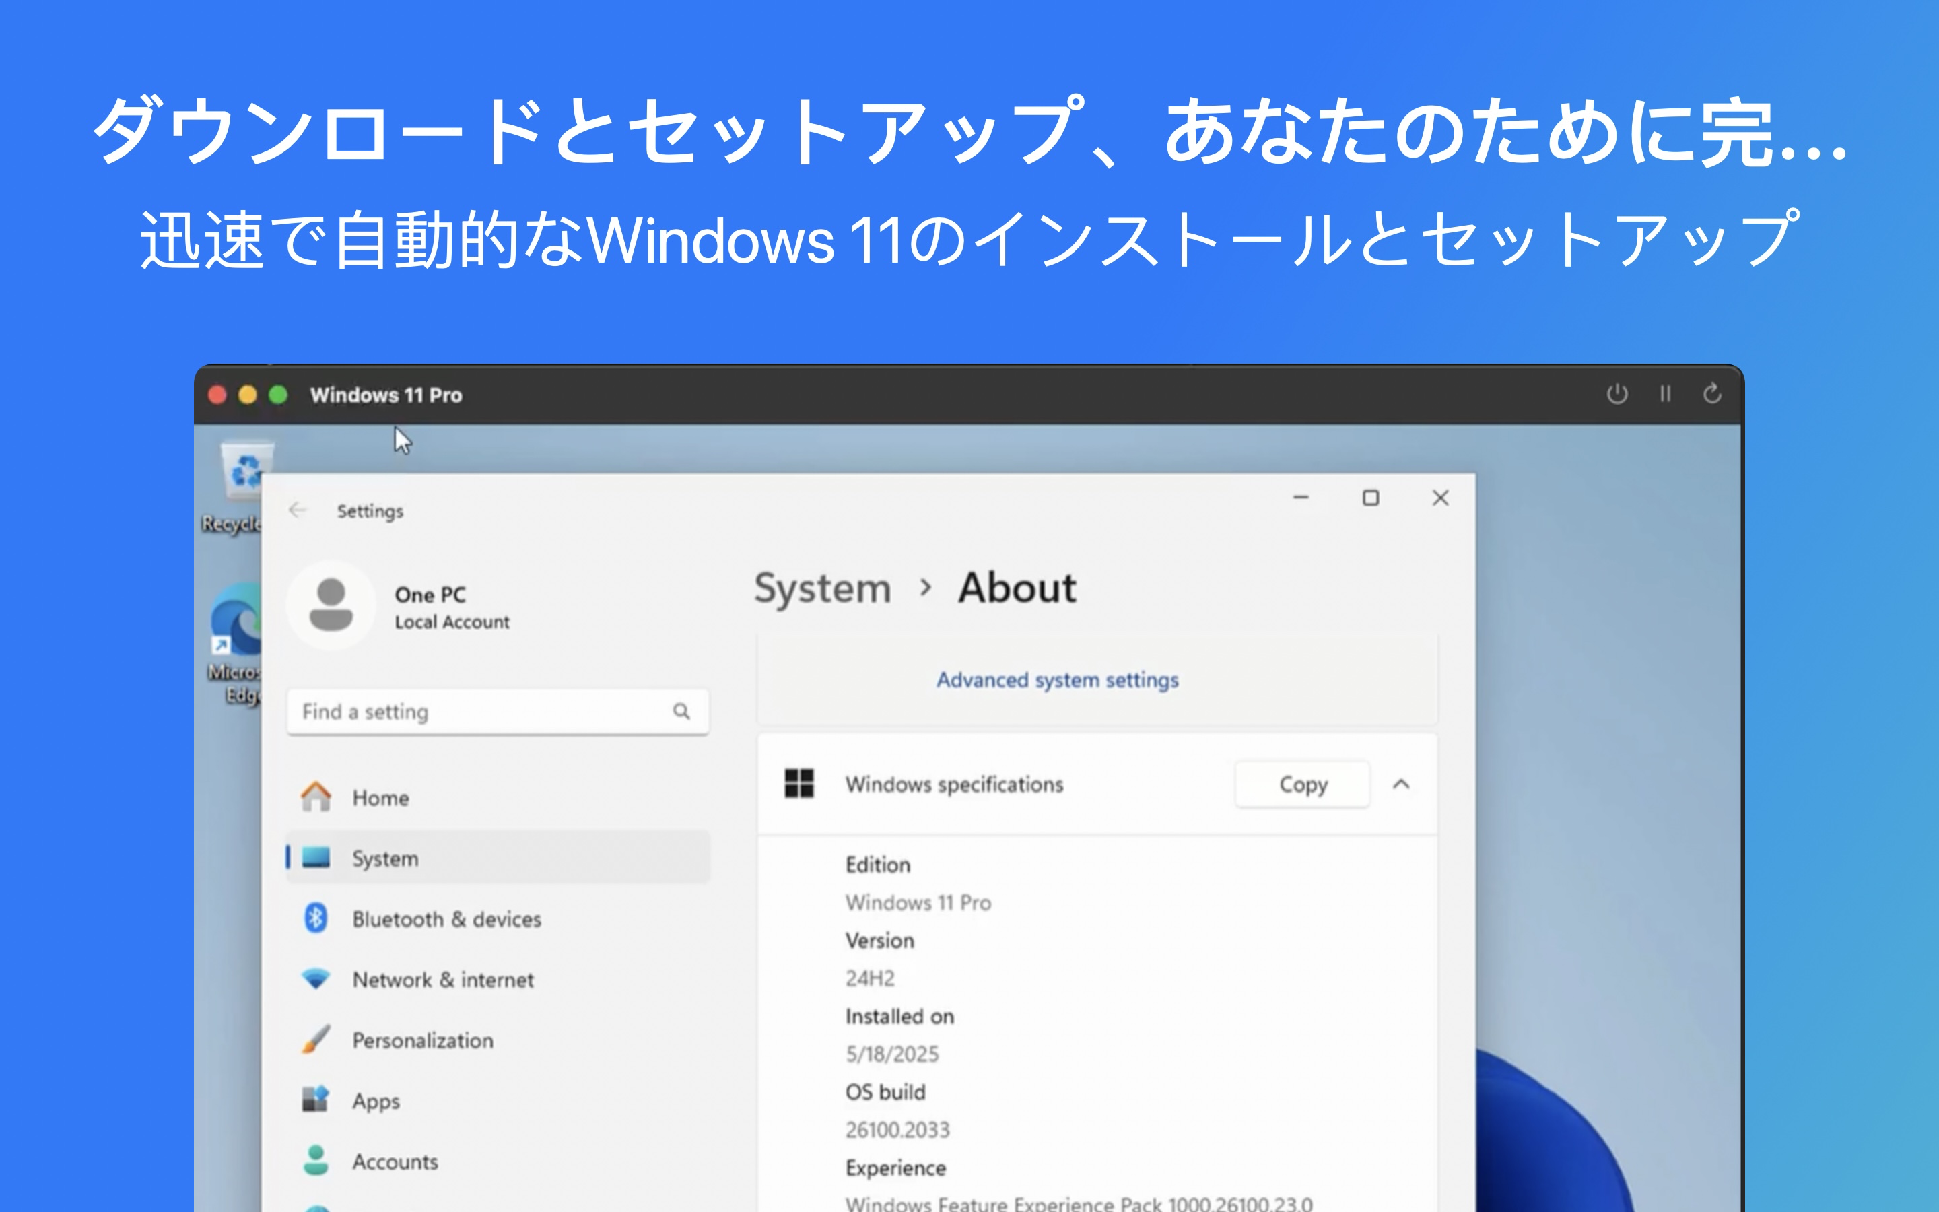Go back using the Settings back arrow
Screen dimensions: 1939x1212
(298, 510)
